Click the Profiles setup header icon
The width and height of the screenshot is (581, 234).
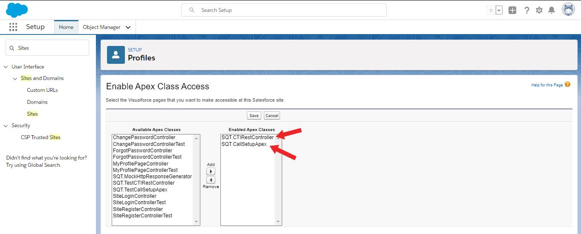coord(116,54)
